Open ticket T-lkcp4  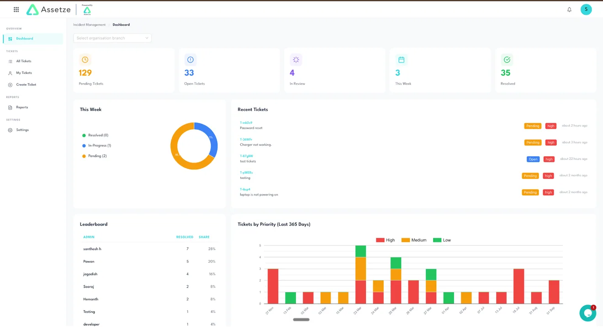(x=245, y=190)
